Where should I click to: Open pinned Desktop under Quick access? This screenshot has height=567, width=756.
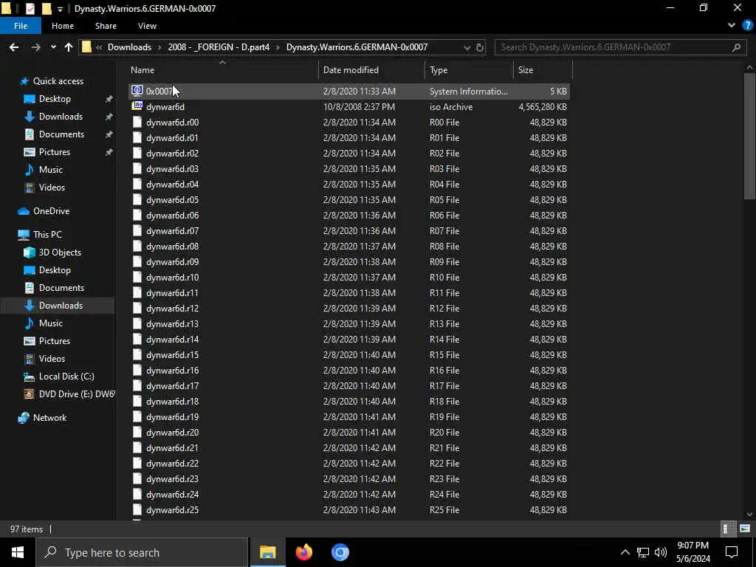pyautogui.click(x=55, y=99)
